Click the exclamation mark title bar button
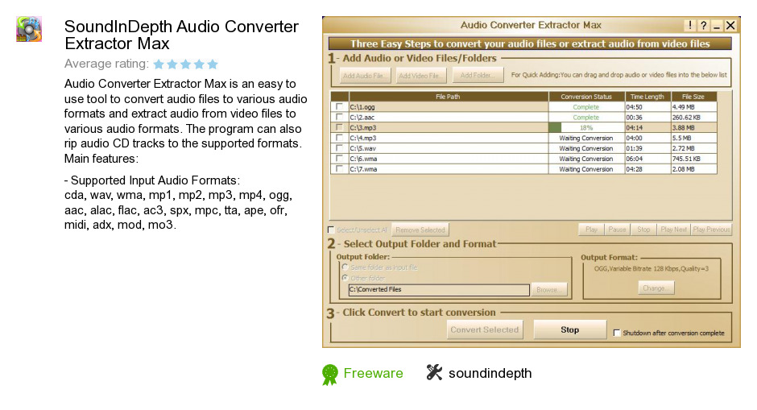 pyautogui.click(x=690, y=26)
